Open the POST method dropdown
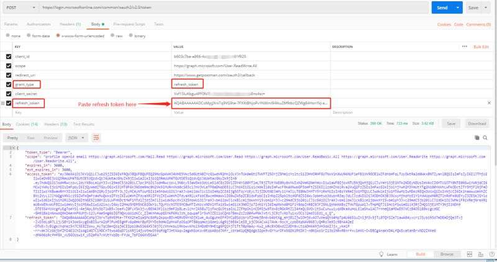 click(x=20, y=7)
